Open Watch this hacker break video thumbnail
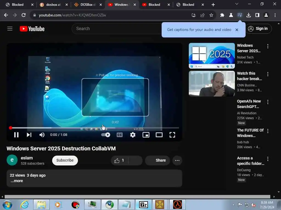281x210 pixels. pyautogui.click(x=212, y=84)
